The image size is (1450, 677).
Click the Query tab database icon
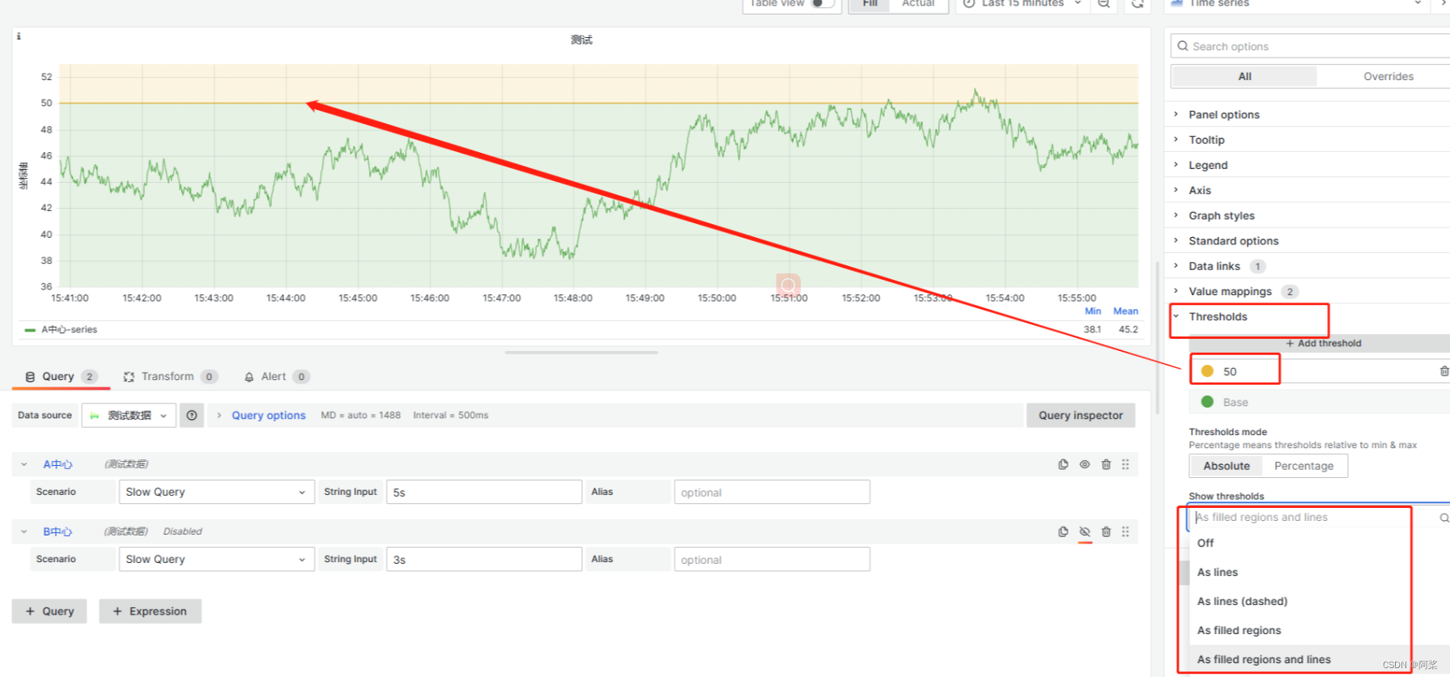click(x=30, y=377)
